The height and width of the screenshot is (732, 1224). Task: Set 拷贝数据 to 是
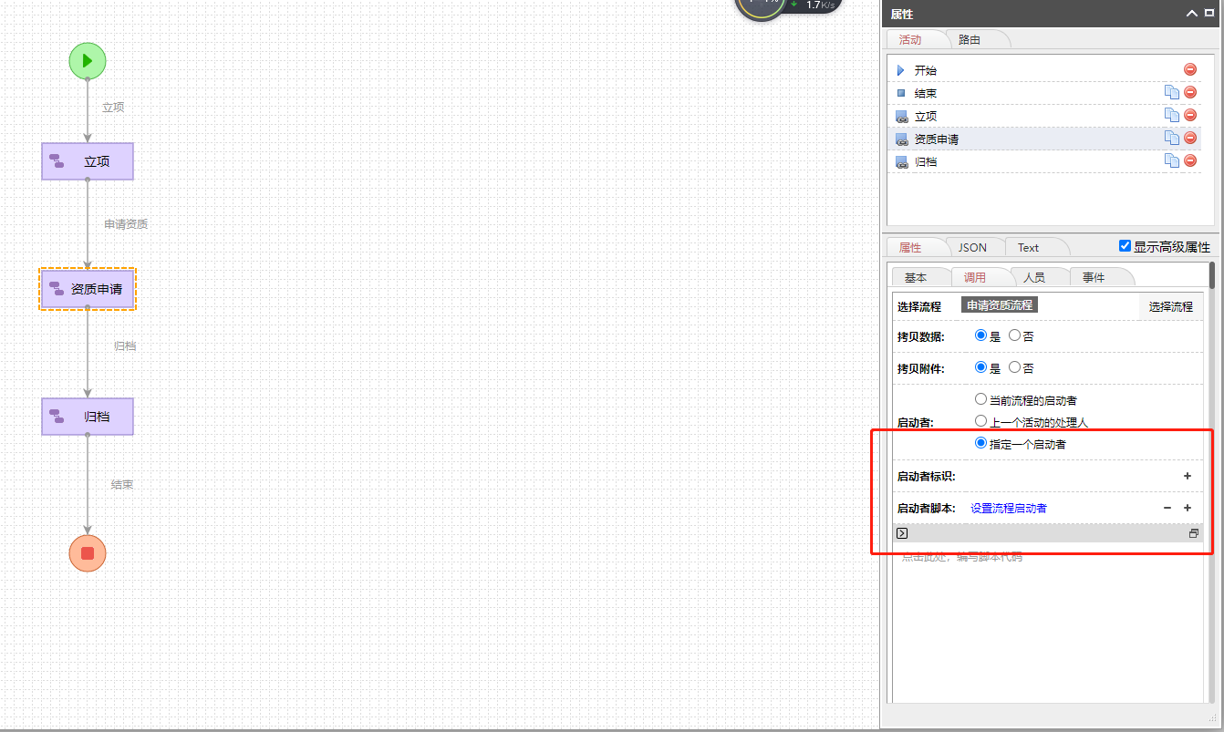tap(981, 335)
